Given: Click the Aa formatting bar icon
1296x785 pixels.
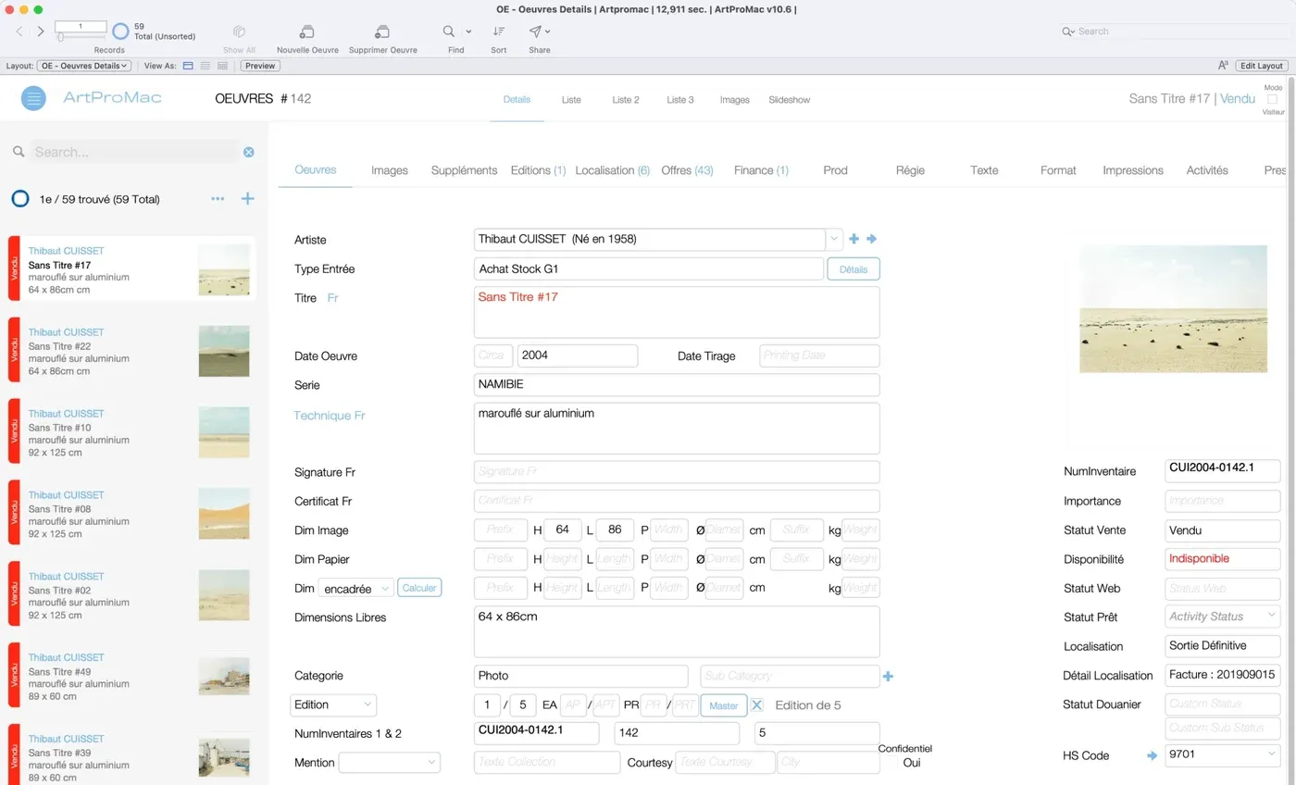Looking at the screenshot, I should click(x=1223, y=66).
